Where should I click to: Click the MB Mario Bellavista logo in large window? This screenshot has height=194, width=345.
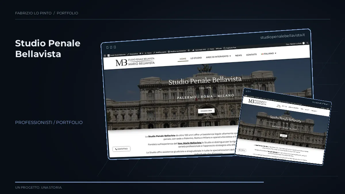pyautogui.click(x=135, y=62)
